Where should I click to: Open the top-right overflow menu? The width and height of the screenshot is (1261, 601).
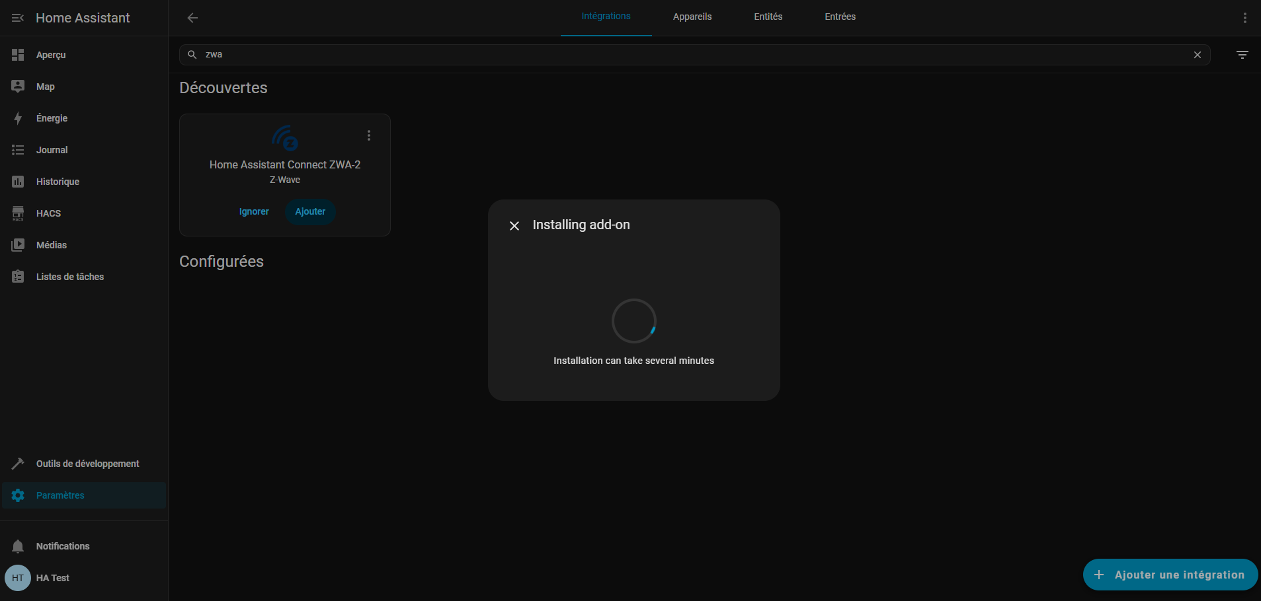(1244, 18)
